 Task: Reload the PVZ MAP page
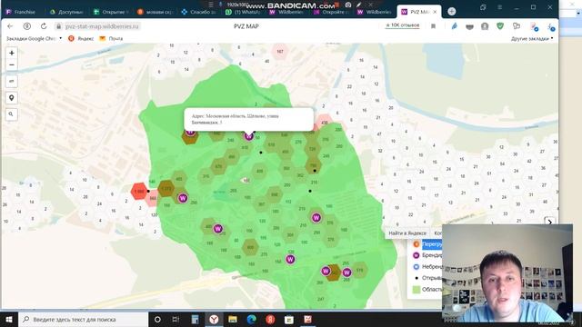[x=44, y=26]
